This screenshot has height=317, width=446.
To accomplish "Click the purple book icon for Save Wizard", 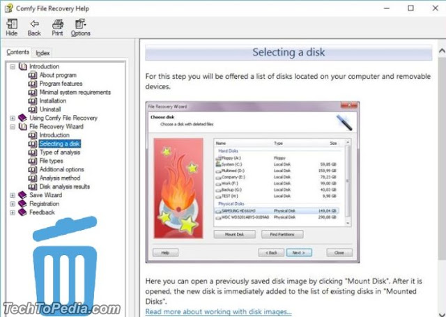I will [22, 195].
